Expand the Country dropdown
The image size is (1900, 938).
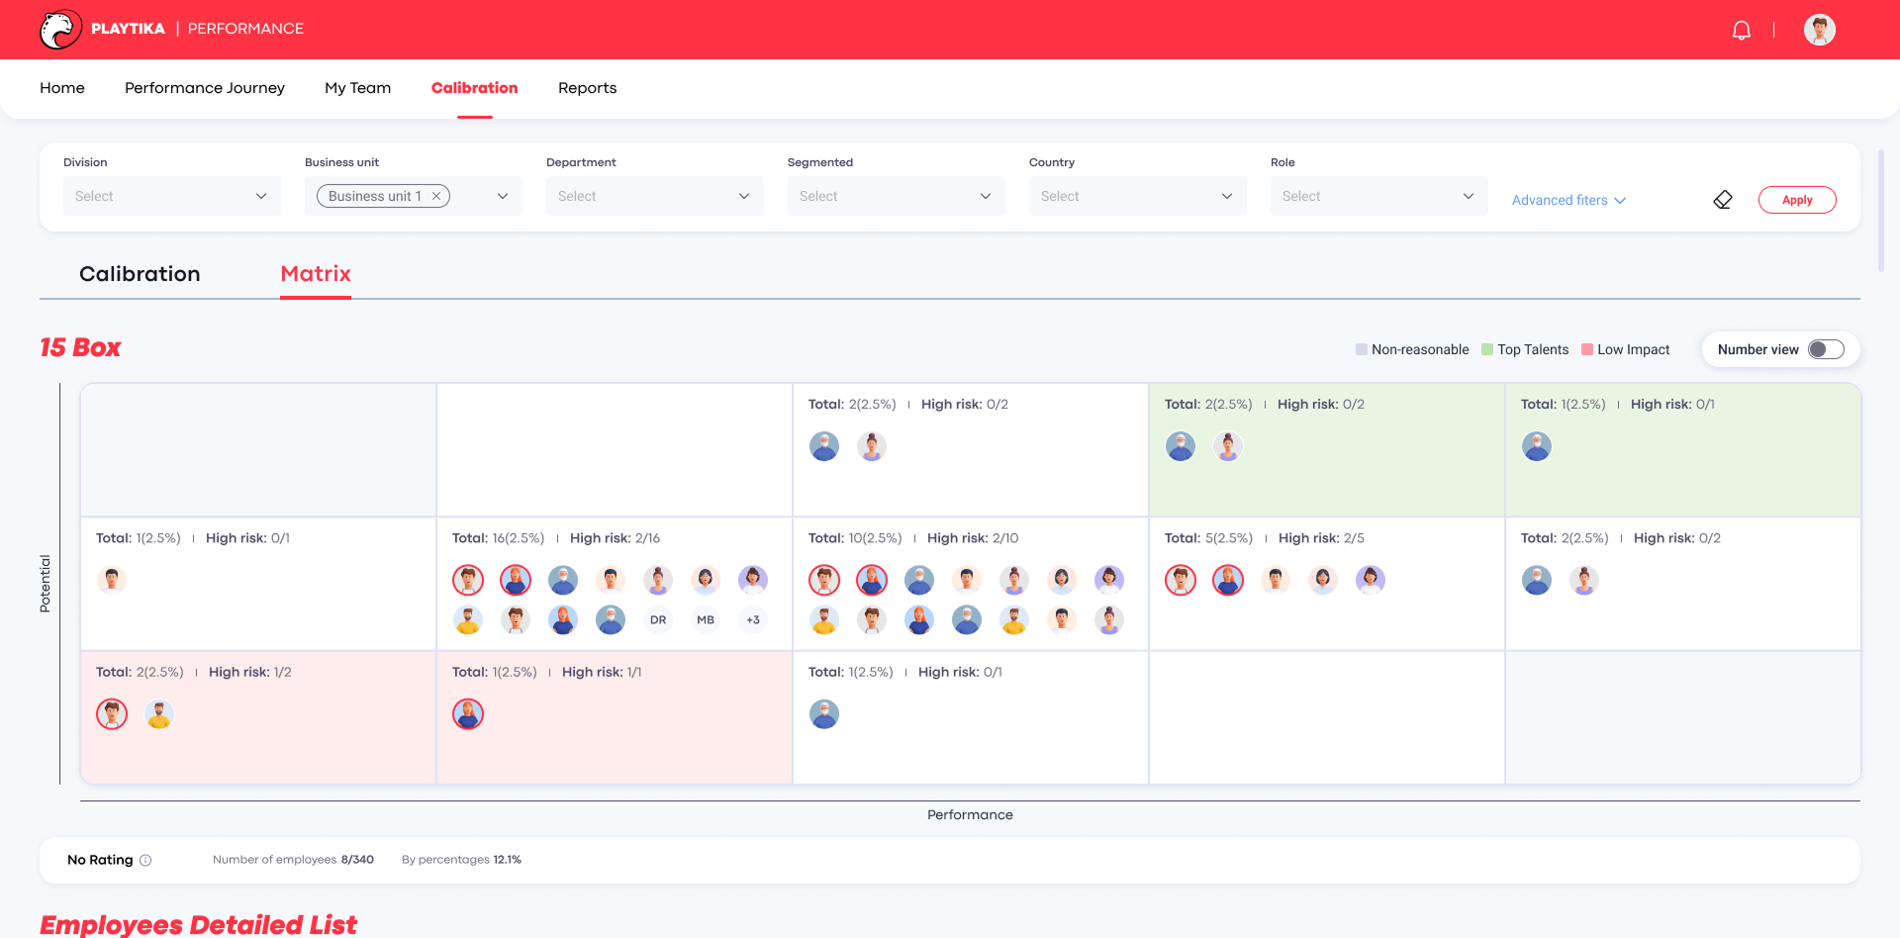(1137, 196)
